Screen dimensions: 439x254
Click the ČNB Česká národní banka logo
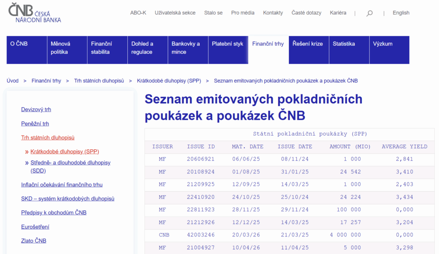(35, 12)
